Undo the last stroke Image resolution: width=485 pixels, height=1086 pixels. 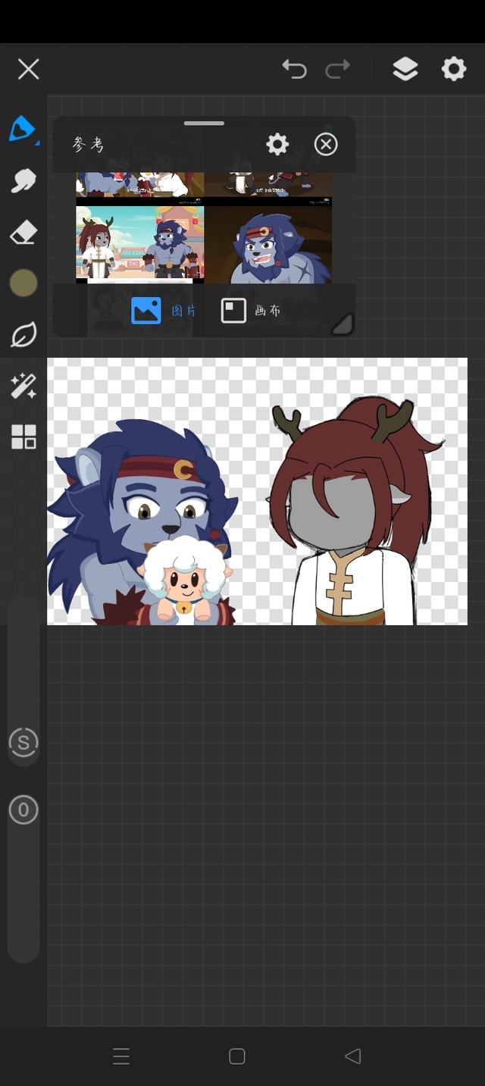[294, 69]
